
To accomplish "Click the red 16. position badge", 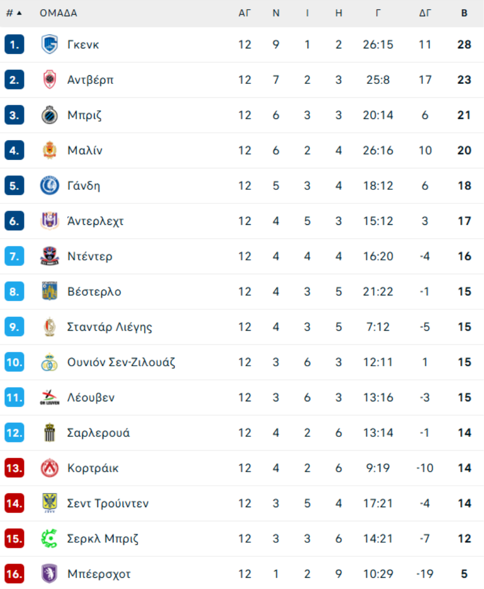I will pyautogui.click(x=15, y=574).
